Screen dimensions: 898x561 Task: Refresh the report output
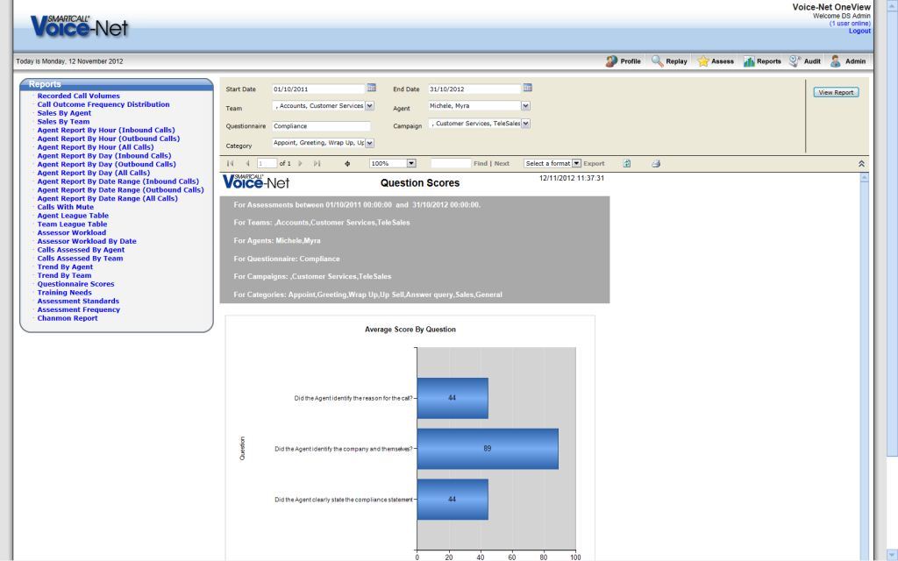click(626, 163)
